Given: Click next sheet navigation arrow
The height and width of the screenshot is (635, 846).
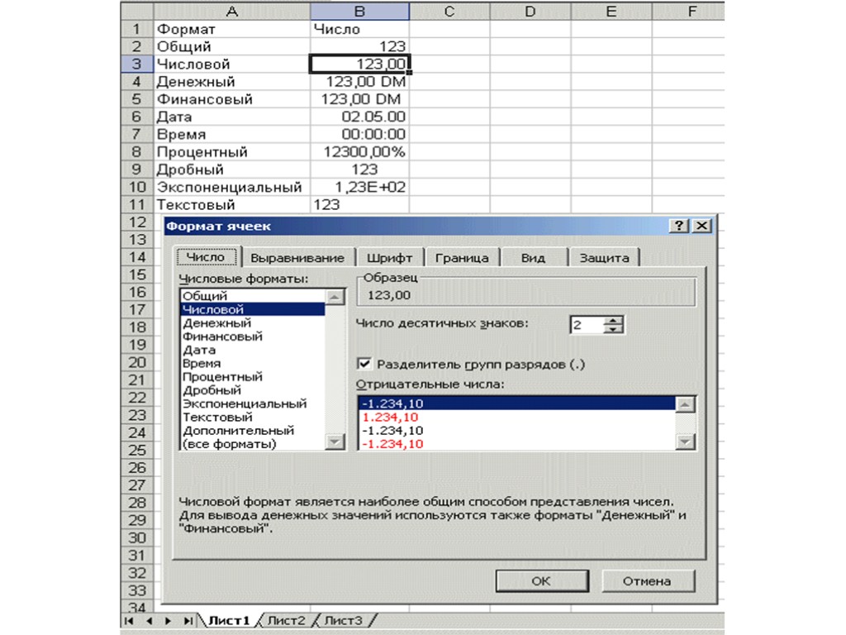Looking at the screenshot, I should (x=169, y=621).
